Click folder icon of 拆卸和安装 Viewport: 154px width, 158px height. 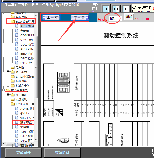pos(12,85)
